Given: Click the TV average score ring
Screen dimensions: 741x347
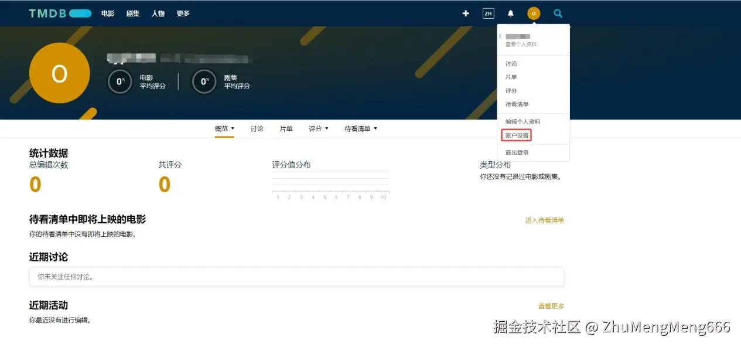Looking at the screenshot, I should [204, 81].
